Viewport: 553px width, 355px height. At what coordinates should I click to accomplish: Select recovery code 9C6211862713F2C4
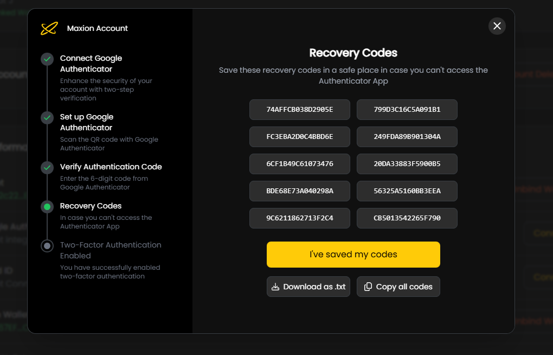pyautogui.click(x=299, y=218)
